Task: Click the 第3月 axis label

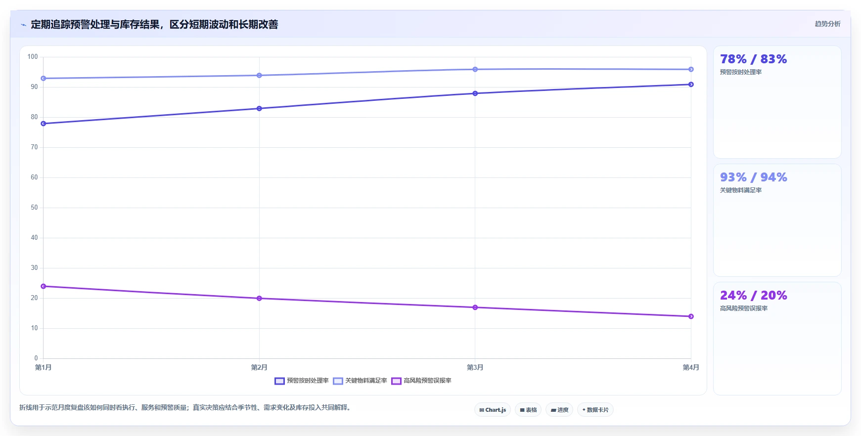Action: [475, 367]
